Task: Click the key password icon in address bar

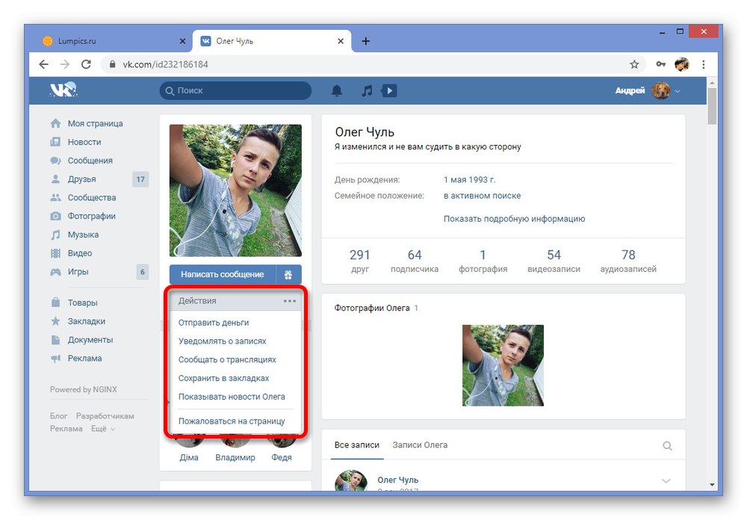Action: tap(661, 64)
